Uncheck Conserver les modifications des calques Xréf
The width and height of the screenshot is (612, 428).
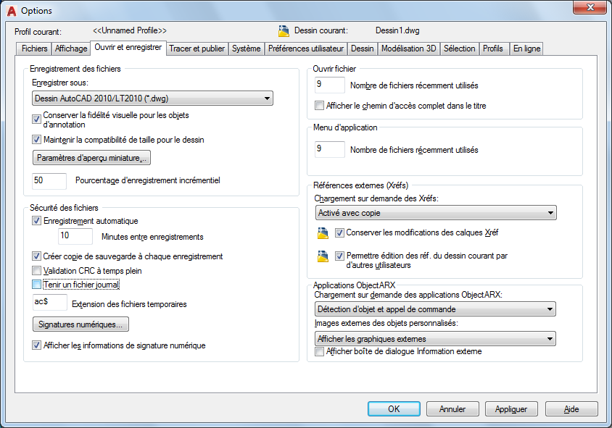coord(339,232)
